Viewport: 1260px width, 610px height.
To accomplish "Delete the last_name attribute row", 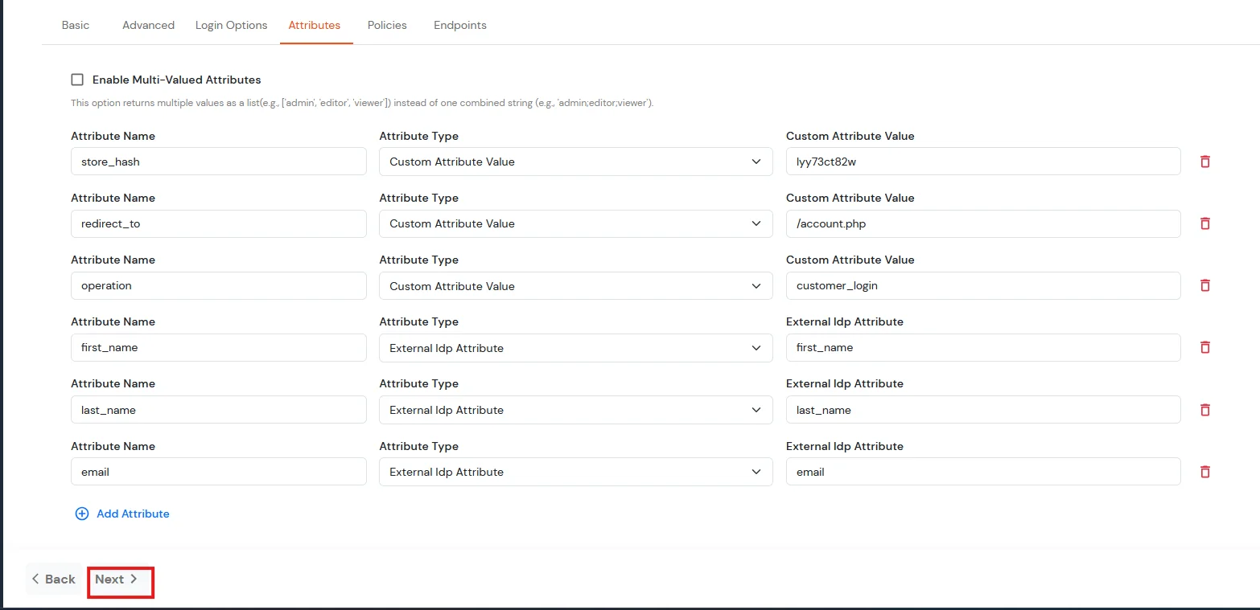I will click(1205, 410).
